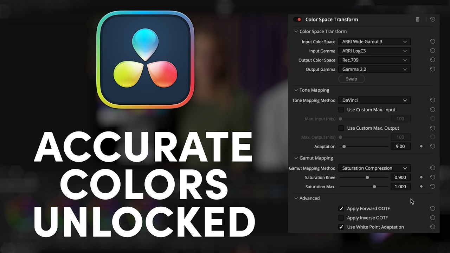450x253 pixels.
Task: Reset Use Custom Max. Output option
Action: (x=432, y=128)
